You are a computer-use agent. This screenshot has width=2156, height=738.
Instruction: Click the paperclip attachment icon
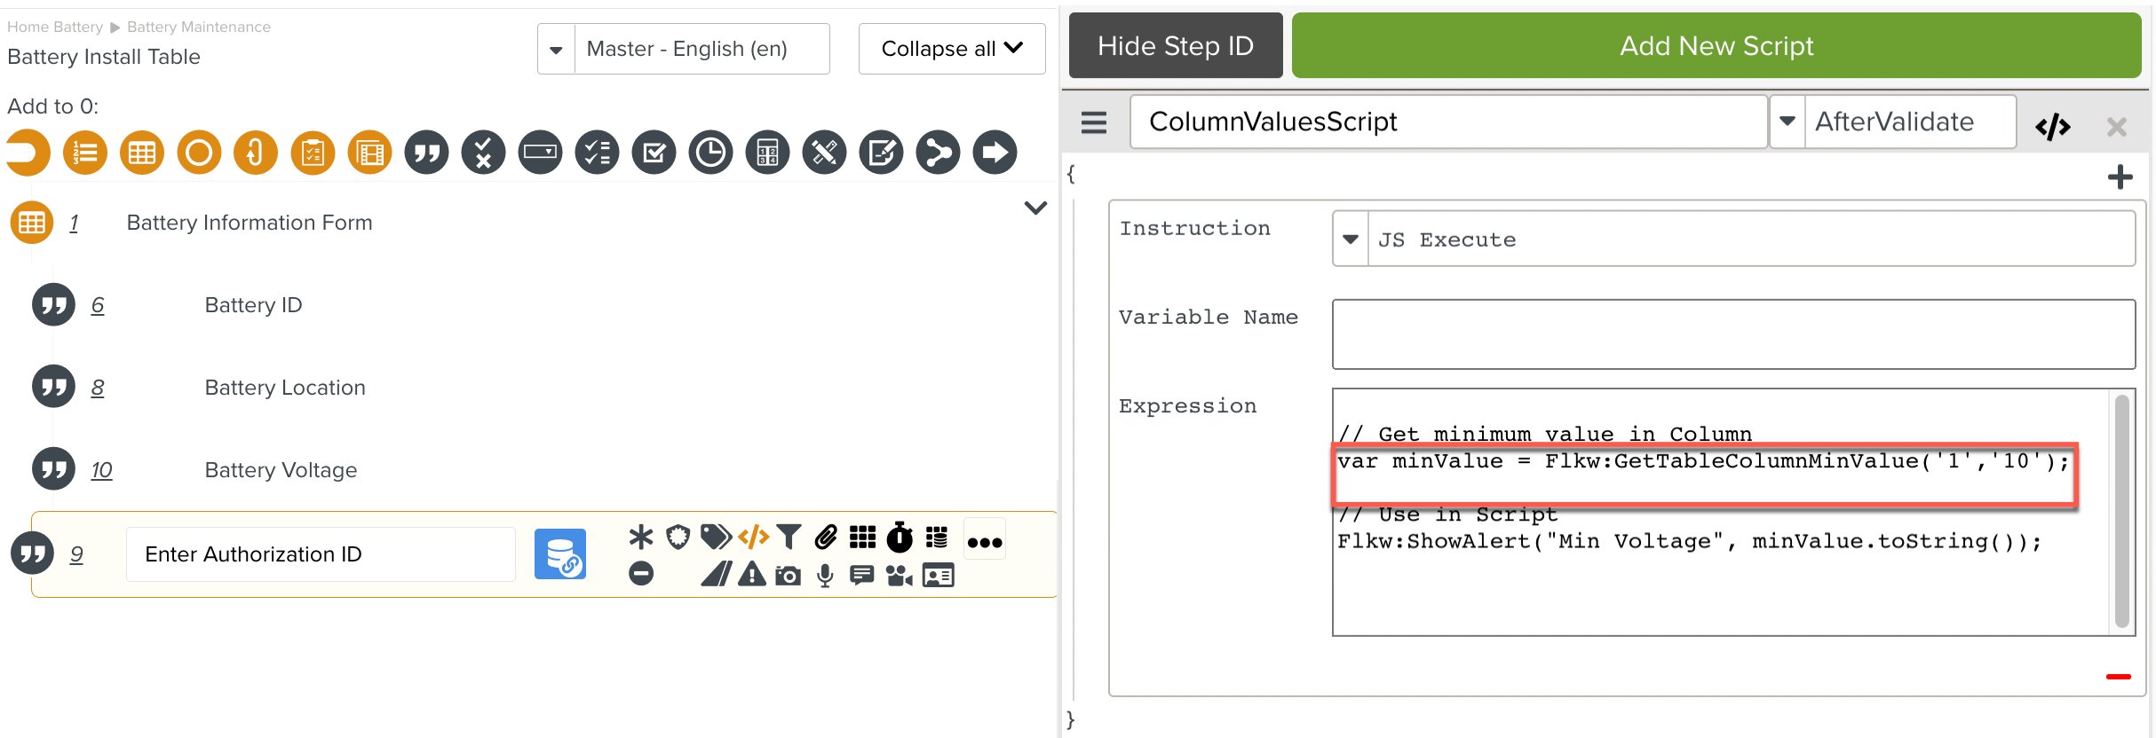(x=826, y=537)
